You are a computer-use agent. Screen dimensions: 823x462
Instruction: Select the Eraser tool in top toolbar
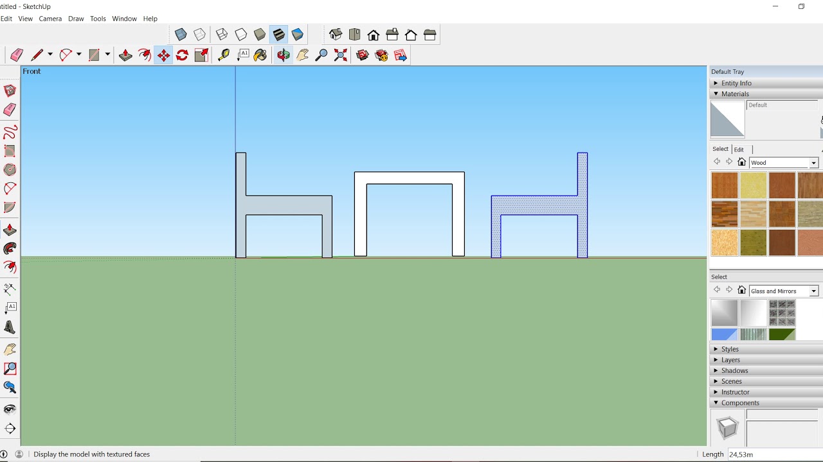[17, 55]
